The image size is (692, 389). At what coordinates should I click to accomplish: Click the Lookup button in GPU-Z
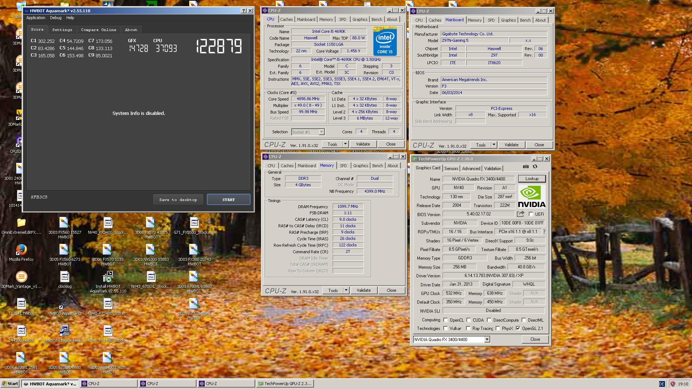tap(532, 179)
